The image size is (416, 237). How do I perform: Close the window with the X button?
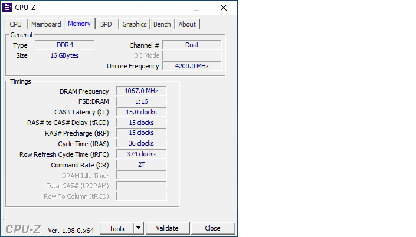coord(224,8)
